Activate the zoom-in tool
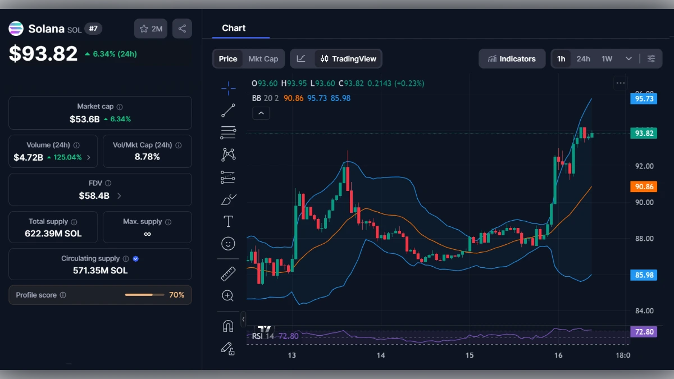The image size is (674, 379). pyautogui.click(x=227, y=295)
